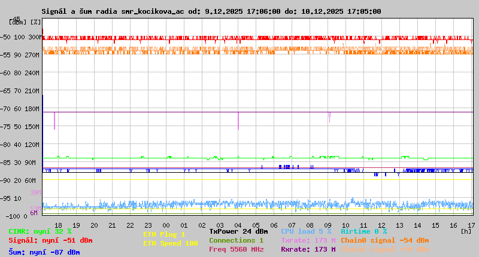479x257 pixels.
Task: Click the Chain0 signal legend entry
Action: (x=384, y=240)
